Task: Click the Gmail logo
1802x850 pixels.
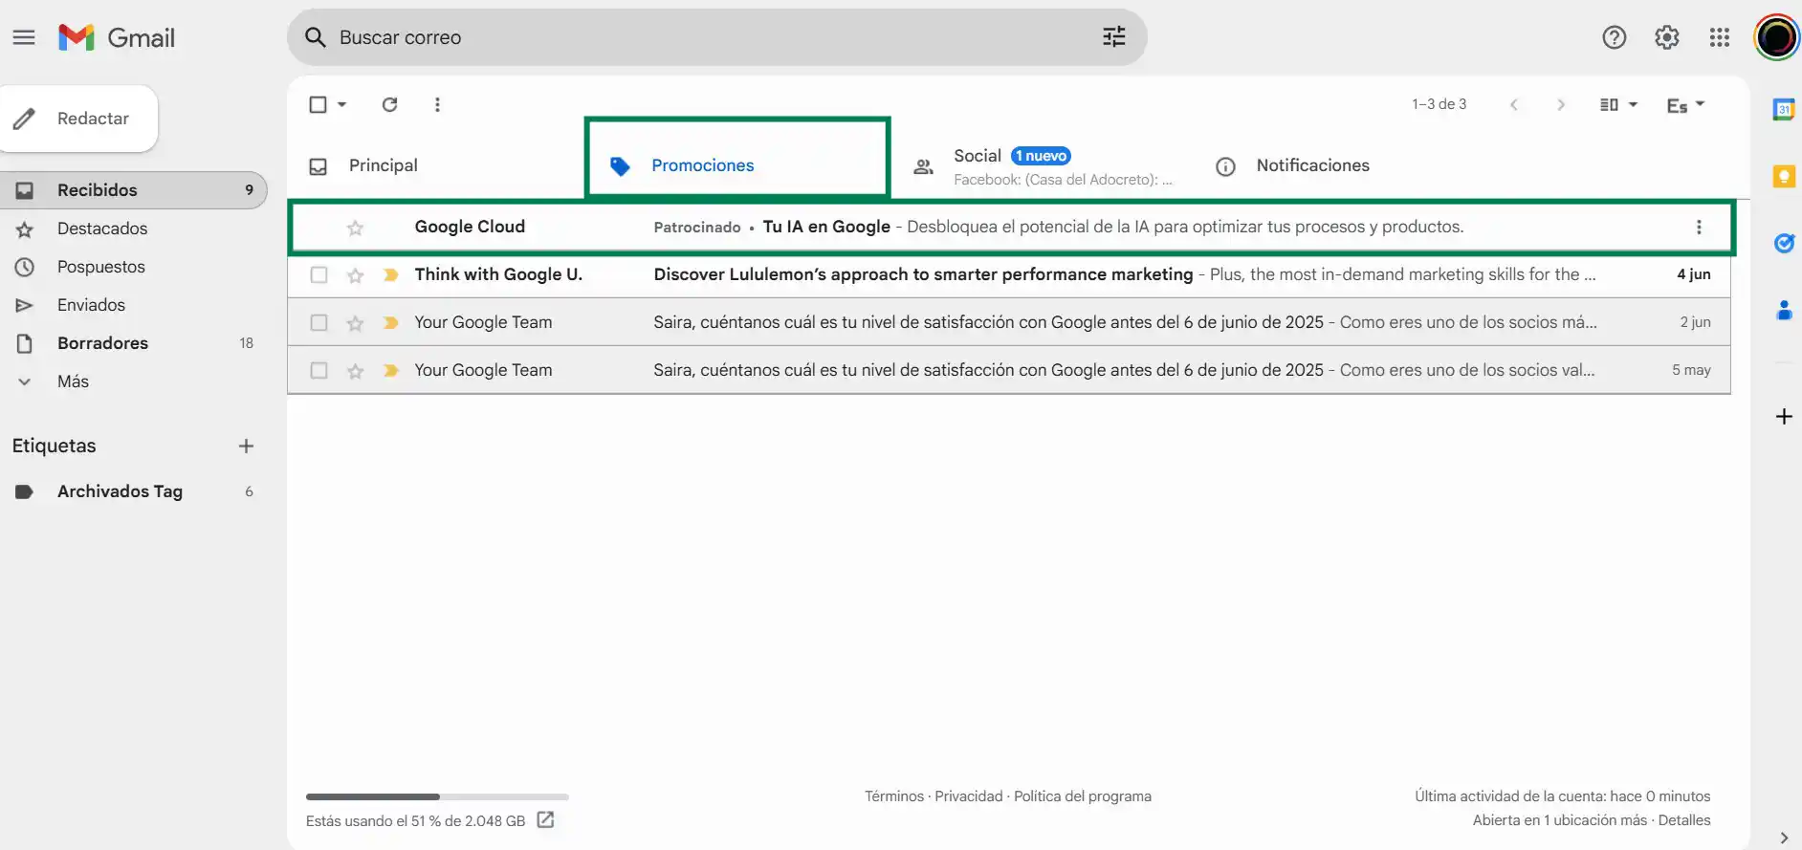Action: pyautogui.click(x=117, y=37)
